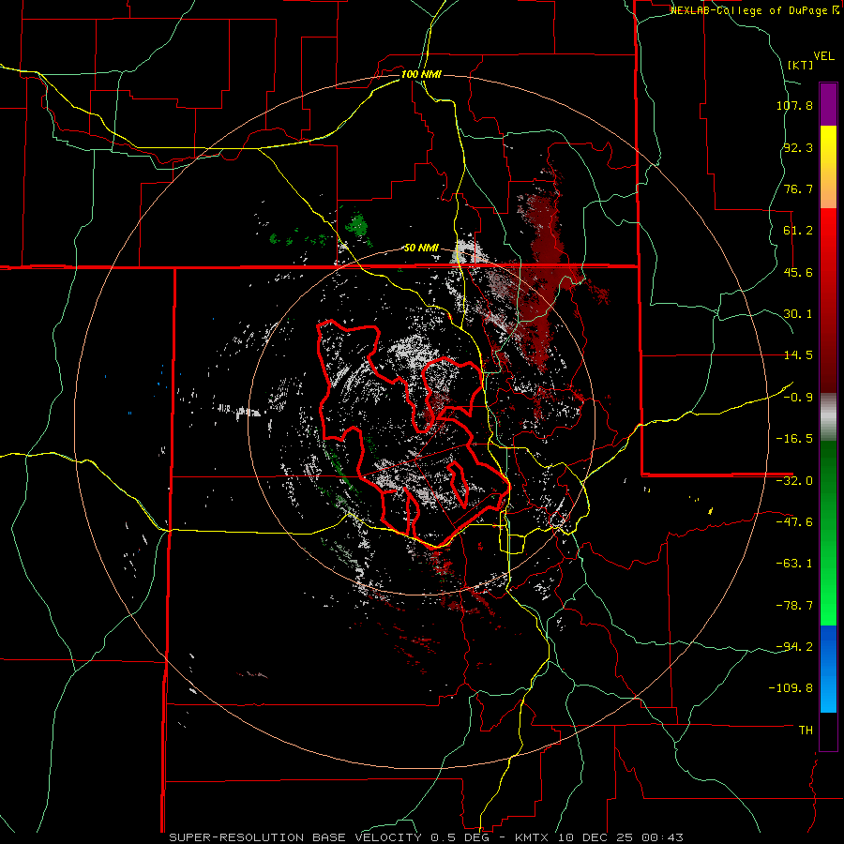The image size is (844, 844).
Task: Click the -0.9 velocity legend value
Action: click(798, 398)
